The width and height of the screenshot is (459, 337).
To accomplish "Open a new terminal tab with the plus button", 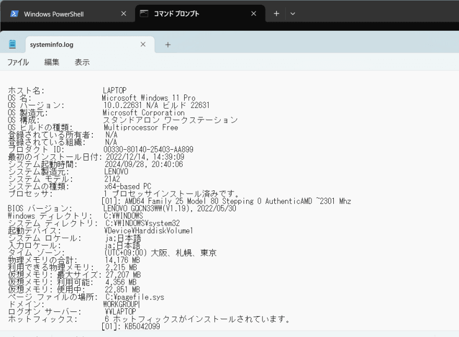I will click(x=276, y=14).
